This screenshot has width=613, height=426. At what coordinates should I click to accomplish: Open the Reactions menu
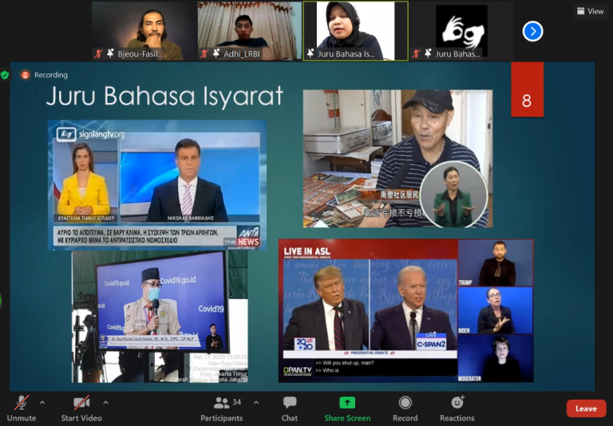[x=457, y=408]
